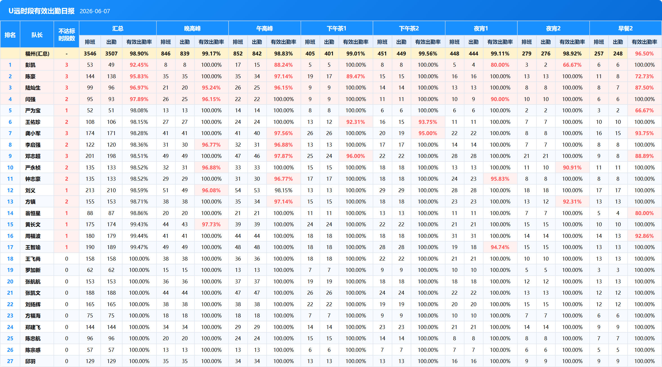Select the 夜宵2 group header
This screenshot has width=662, height=367.
coord(553,28)
